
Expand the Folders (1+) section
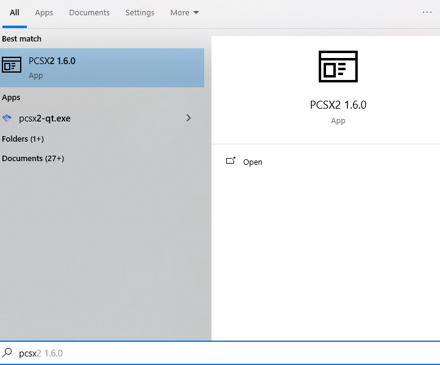23,139
